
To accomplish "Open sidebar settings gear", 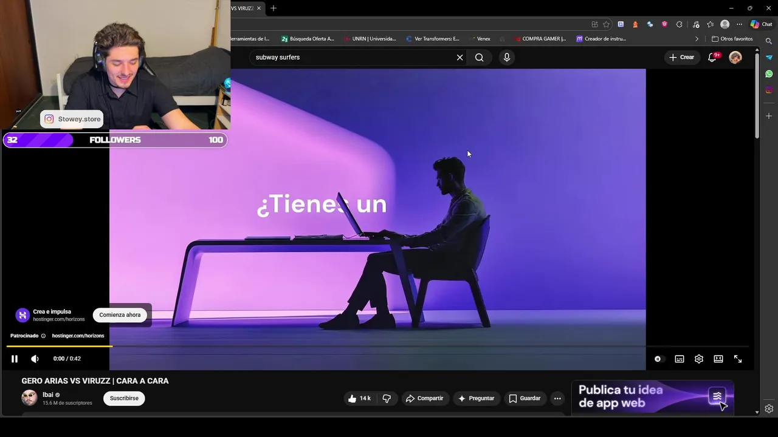I will pos(769,408).
